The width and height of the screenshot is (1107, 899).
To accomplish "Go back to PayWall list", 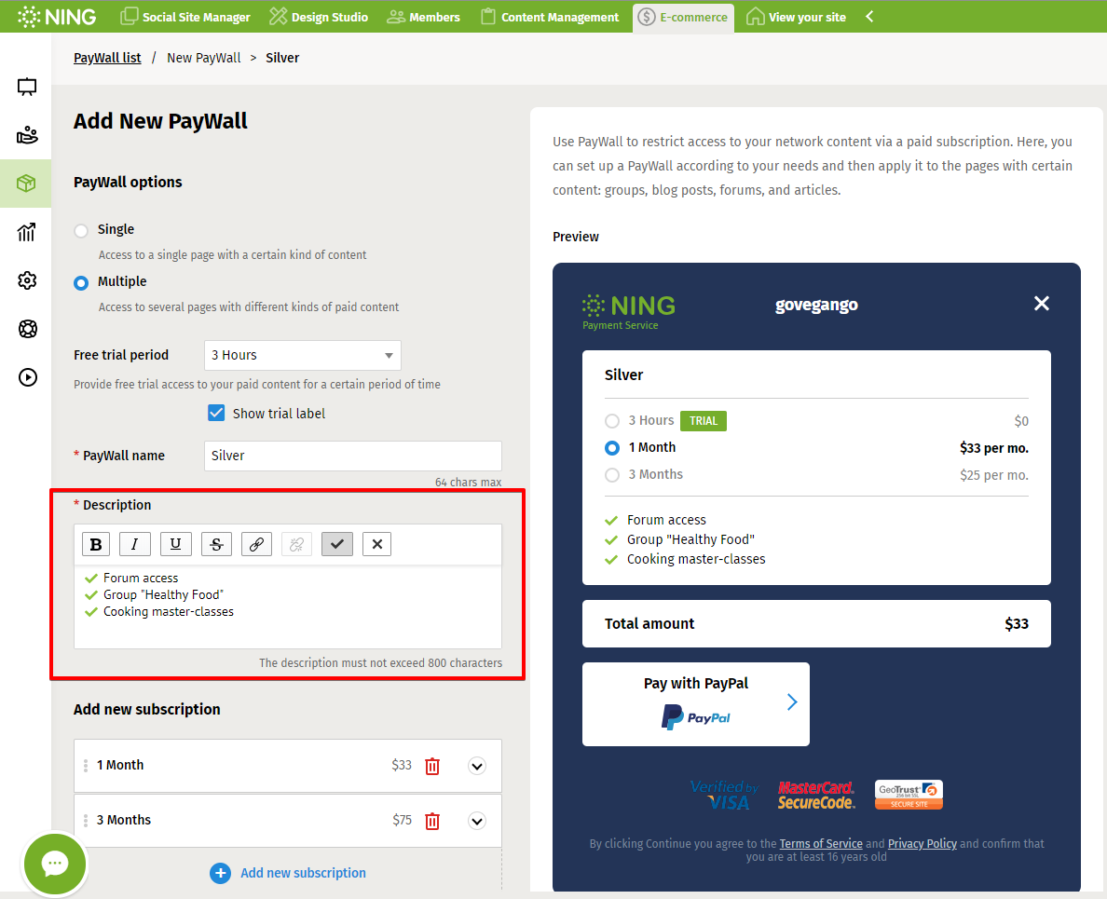I will tap(107, 58).
